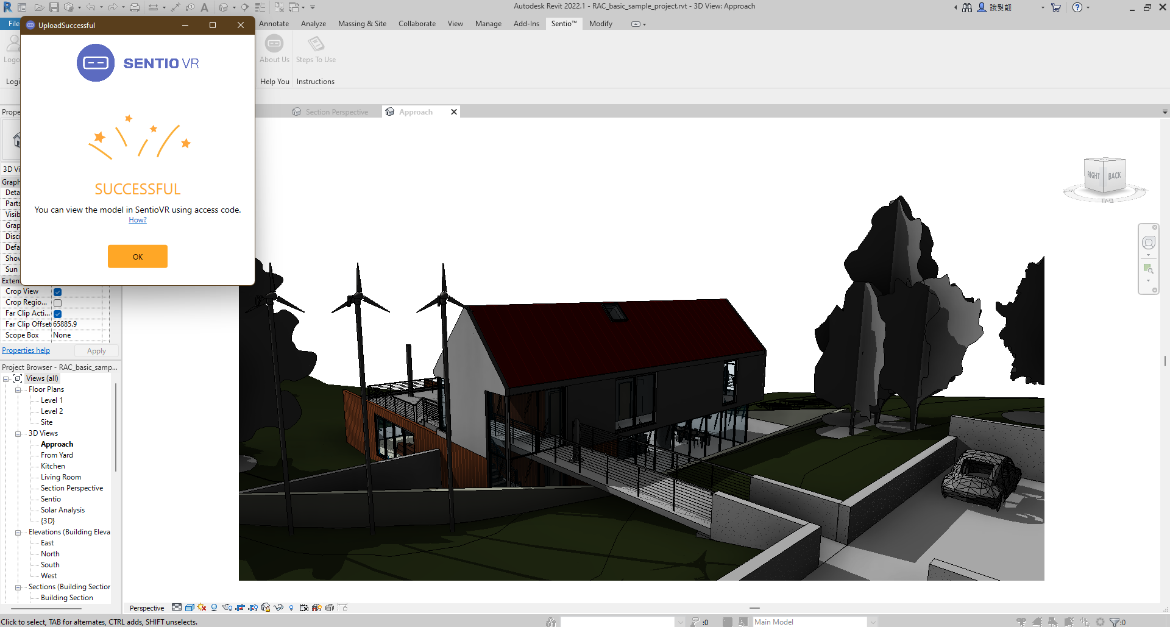The height and width of the screenshot is (627, 1170).
Task: Click the Print icon in quick access toolbar
Action: tap(135, 7)
